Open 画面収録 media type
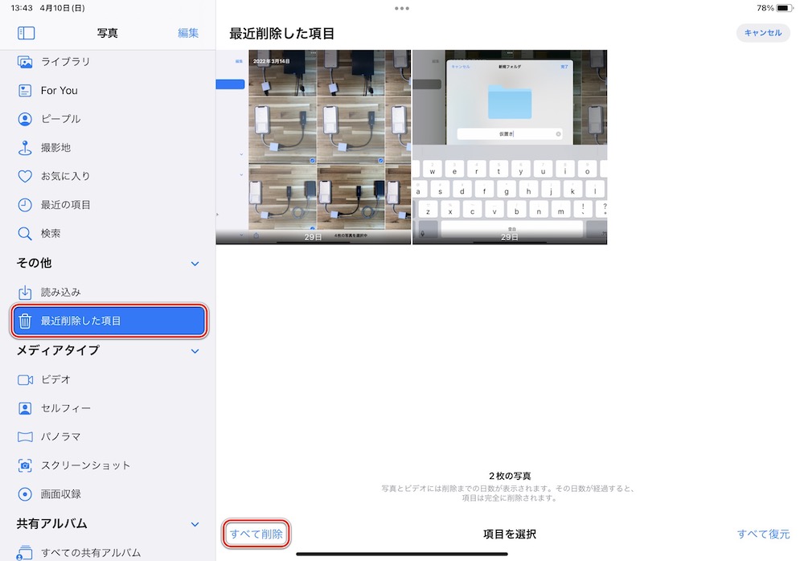The width and height of the screenshot is (804, 561). (108, 494)
